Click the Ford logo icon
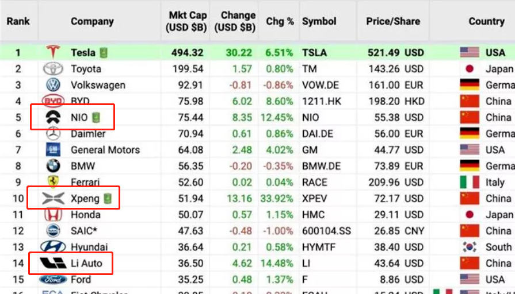The image size is (515, 294). (53, 280)
